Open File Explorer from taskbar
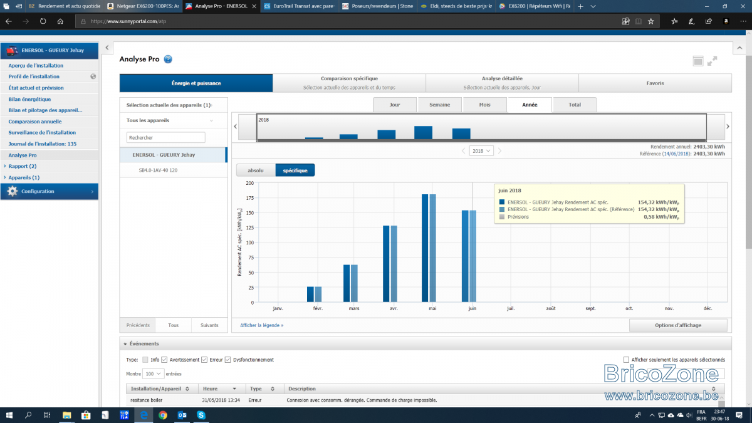Screen dimensions: 752x423 click(x=67, y=415)
